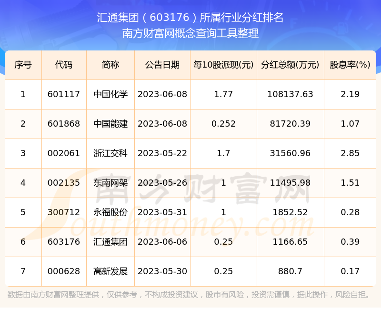Image resolution: width=381 pixels, height=318 pixels.
Task: Select stock code 002135
Action: [x=64, y=183]
